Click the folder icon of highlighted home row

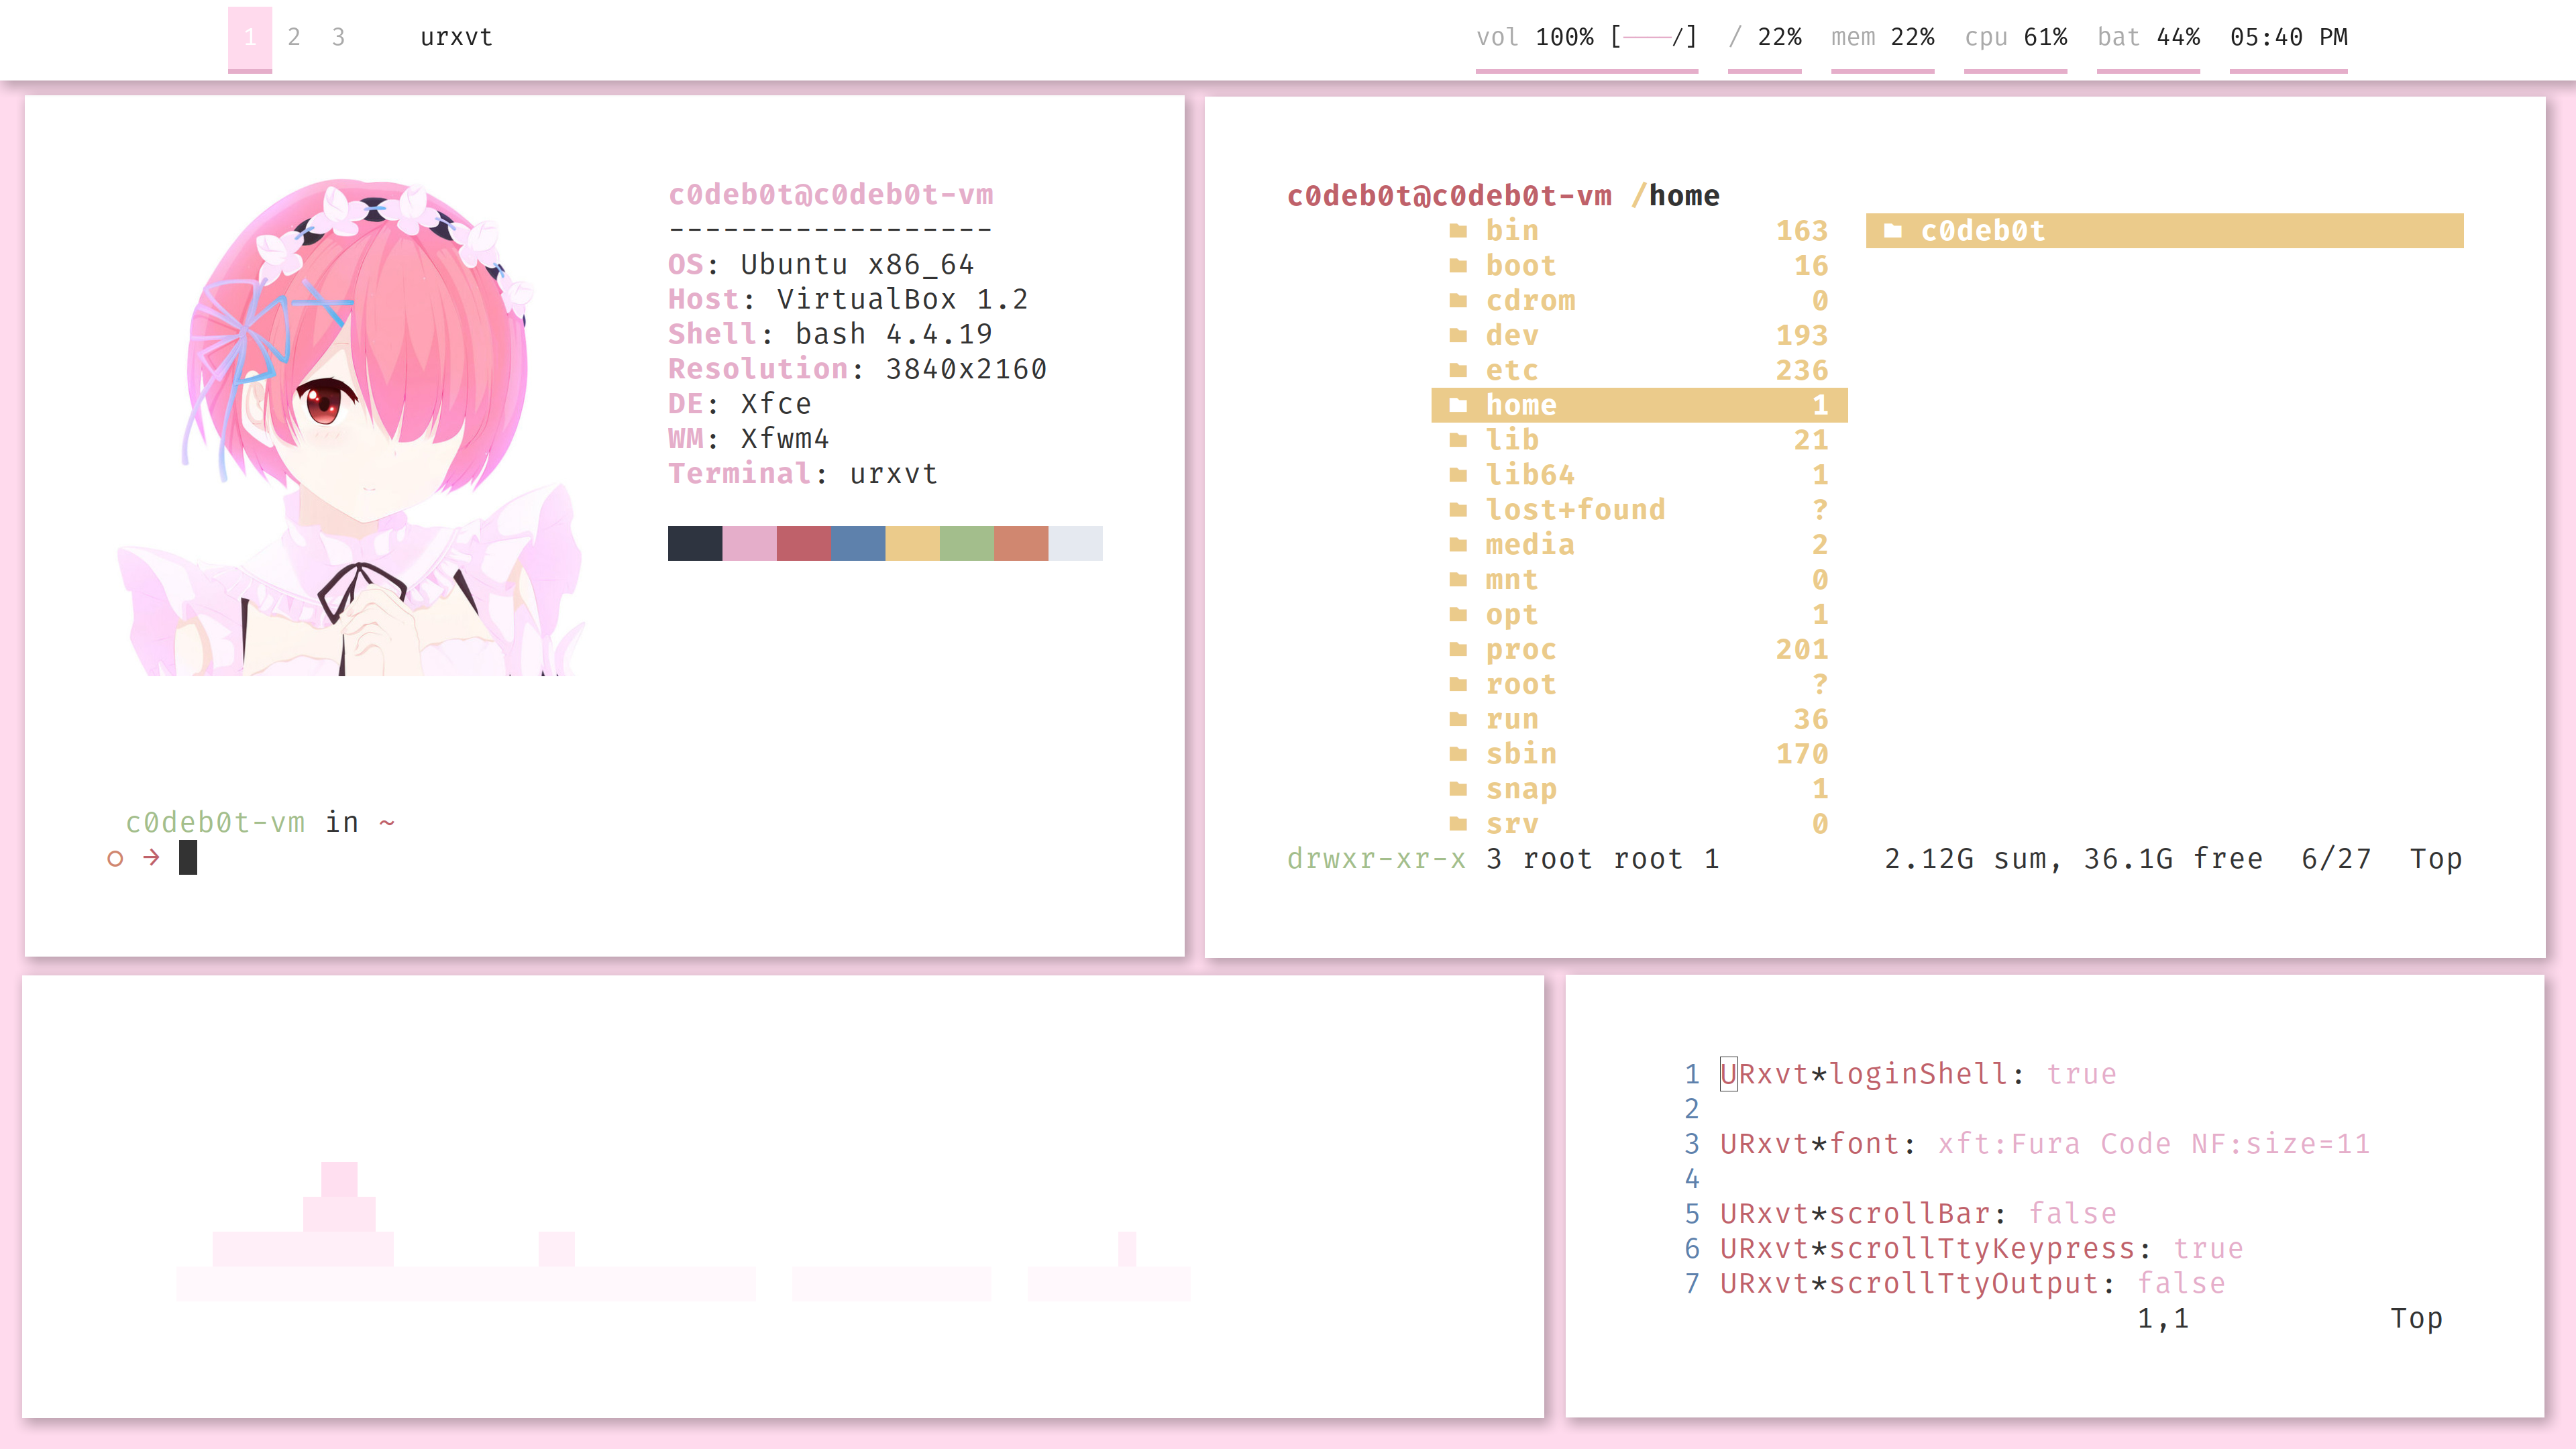1458,405
